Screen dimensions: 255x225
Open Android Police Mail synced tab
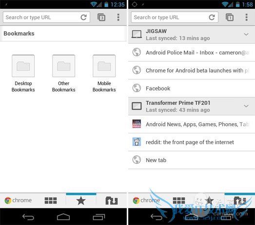point(192,53)
